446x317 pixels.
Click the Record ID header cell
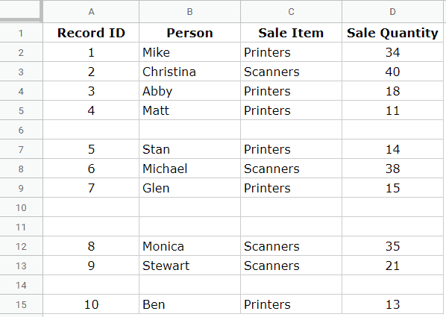[91, 33]
